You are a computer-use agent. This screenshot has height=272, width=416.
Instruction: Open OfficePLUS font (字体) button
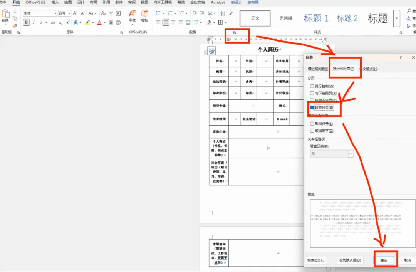[x=132, y=17]
